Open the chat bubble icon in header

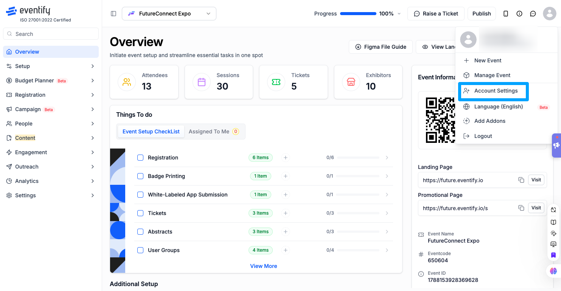point(533,14)
